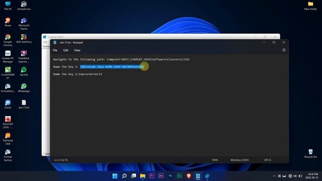Open the New folder on desktop
Image resolution: width=322 pixels, height=181 pixels.
point(310,6)
